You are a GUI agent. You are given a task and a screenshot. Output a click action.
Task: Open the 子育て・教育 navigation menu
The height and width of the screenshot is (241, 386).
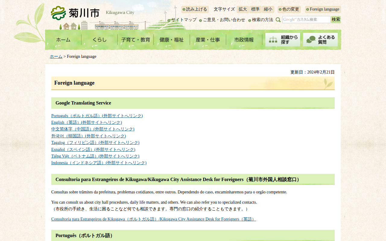[136, 40]
